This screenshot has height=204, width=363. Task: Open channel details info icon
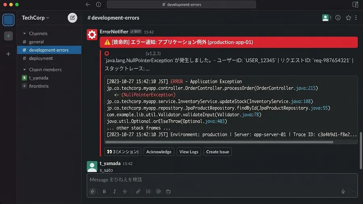pos(338,18)
